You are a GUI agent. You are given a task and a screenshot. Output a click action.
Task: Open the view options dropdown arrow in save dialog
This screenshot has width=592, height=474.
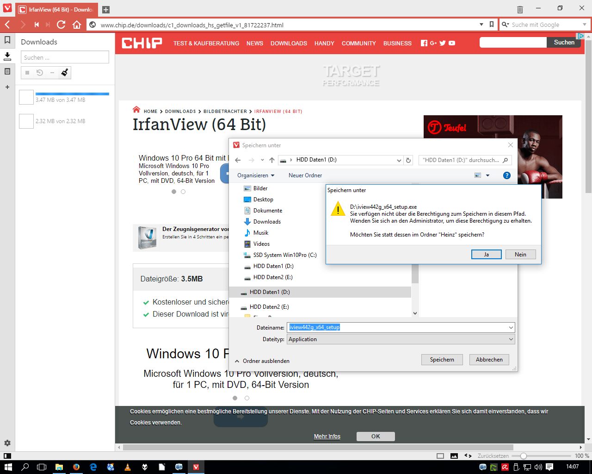point(487,175)
